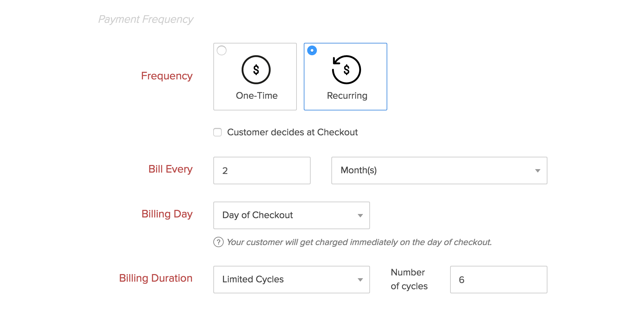Select the One-Time frequency radio button
The width and height of the screenshot is (622, 321).
pyautogui.click(x=221, y=50)
